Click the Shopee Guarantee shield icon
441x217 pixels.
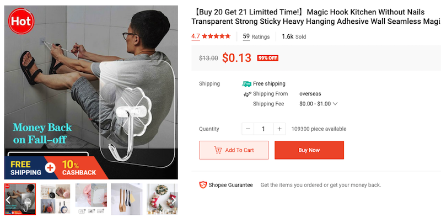click(203, 185)
